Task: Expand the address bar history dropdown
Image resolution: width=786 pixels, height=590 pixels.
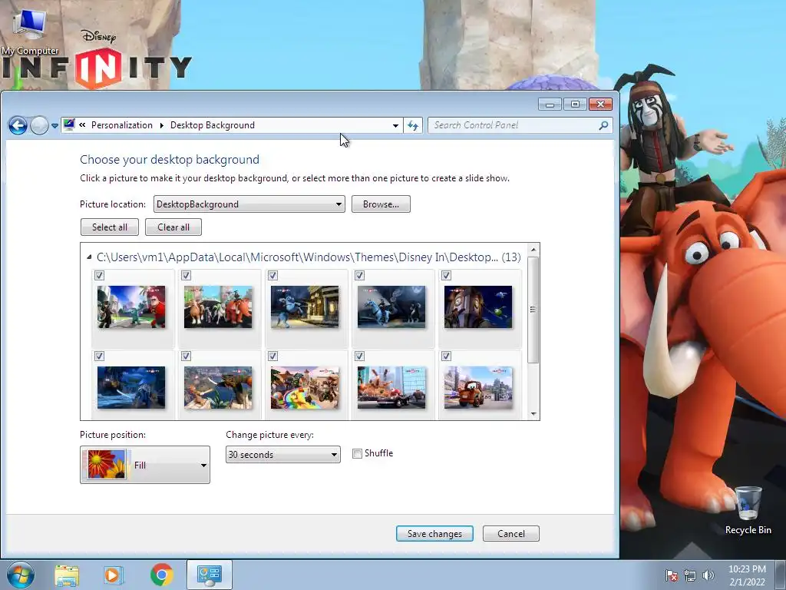Action: click(x=395, y=125)
